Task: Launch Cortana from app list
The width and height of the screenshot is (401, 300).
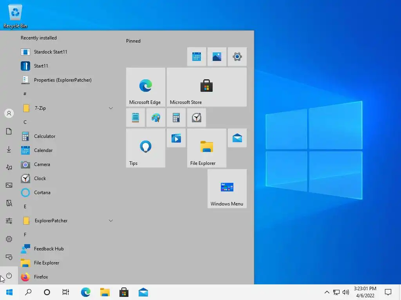Action: pyautogui.click(x=67, y=193)
